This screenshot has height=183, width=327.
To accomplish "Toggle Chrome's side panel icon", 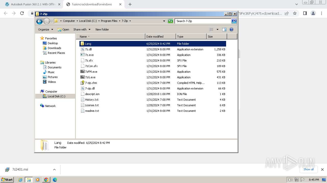I will point(305,13).
